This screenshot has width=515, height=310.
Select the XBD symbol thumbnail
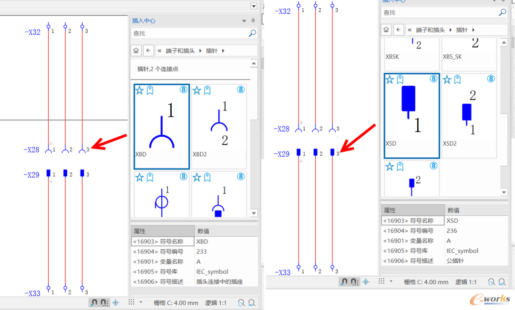(162, 127)
